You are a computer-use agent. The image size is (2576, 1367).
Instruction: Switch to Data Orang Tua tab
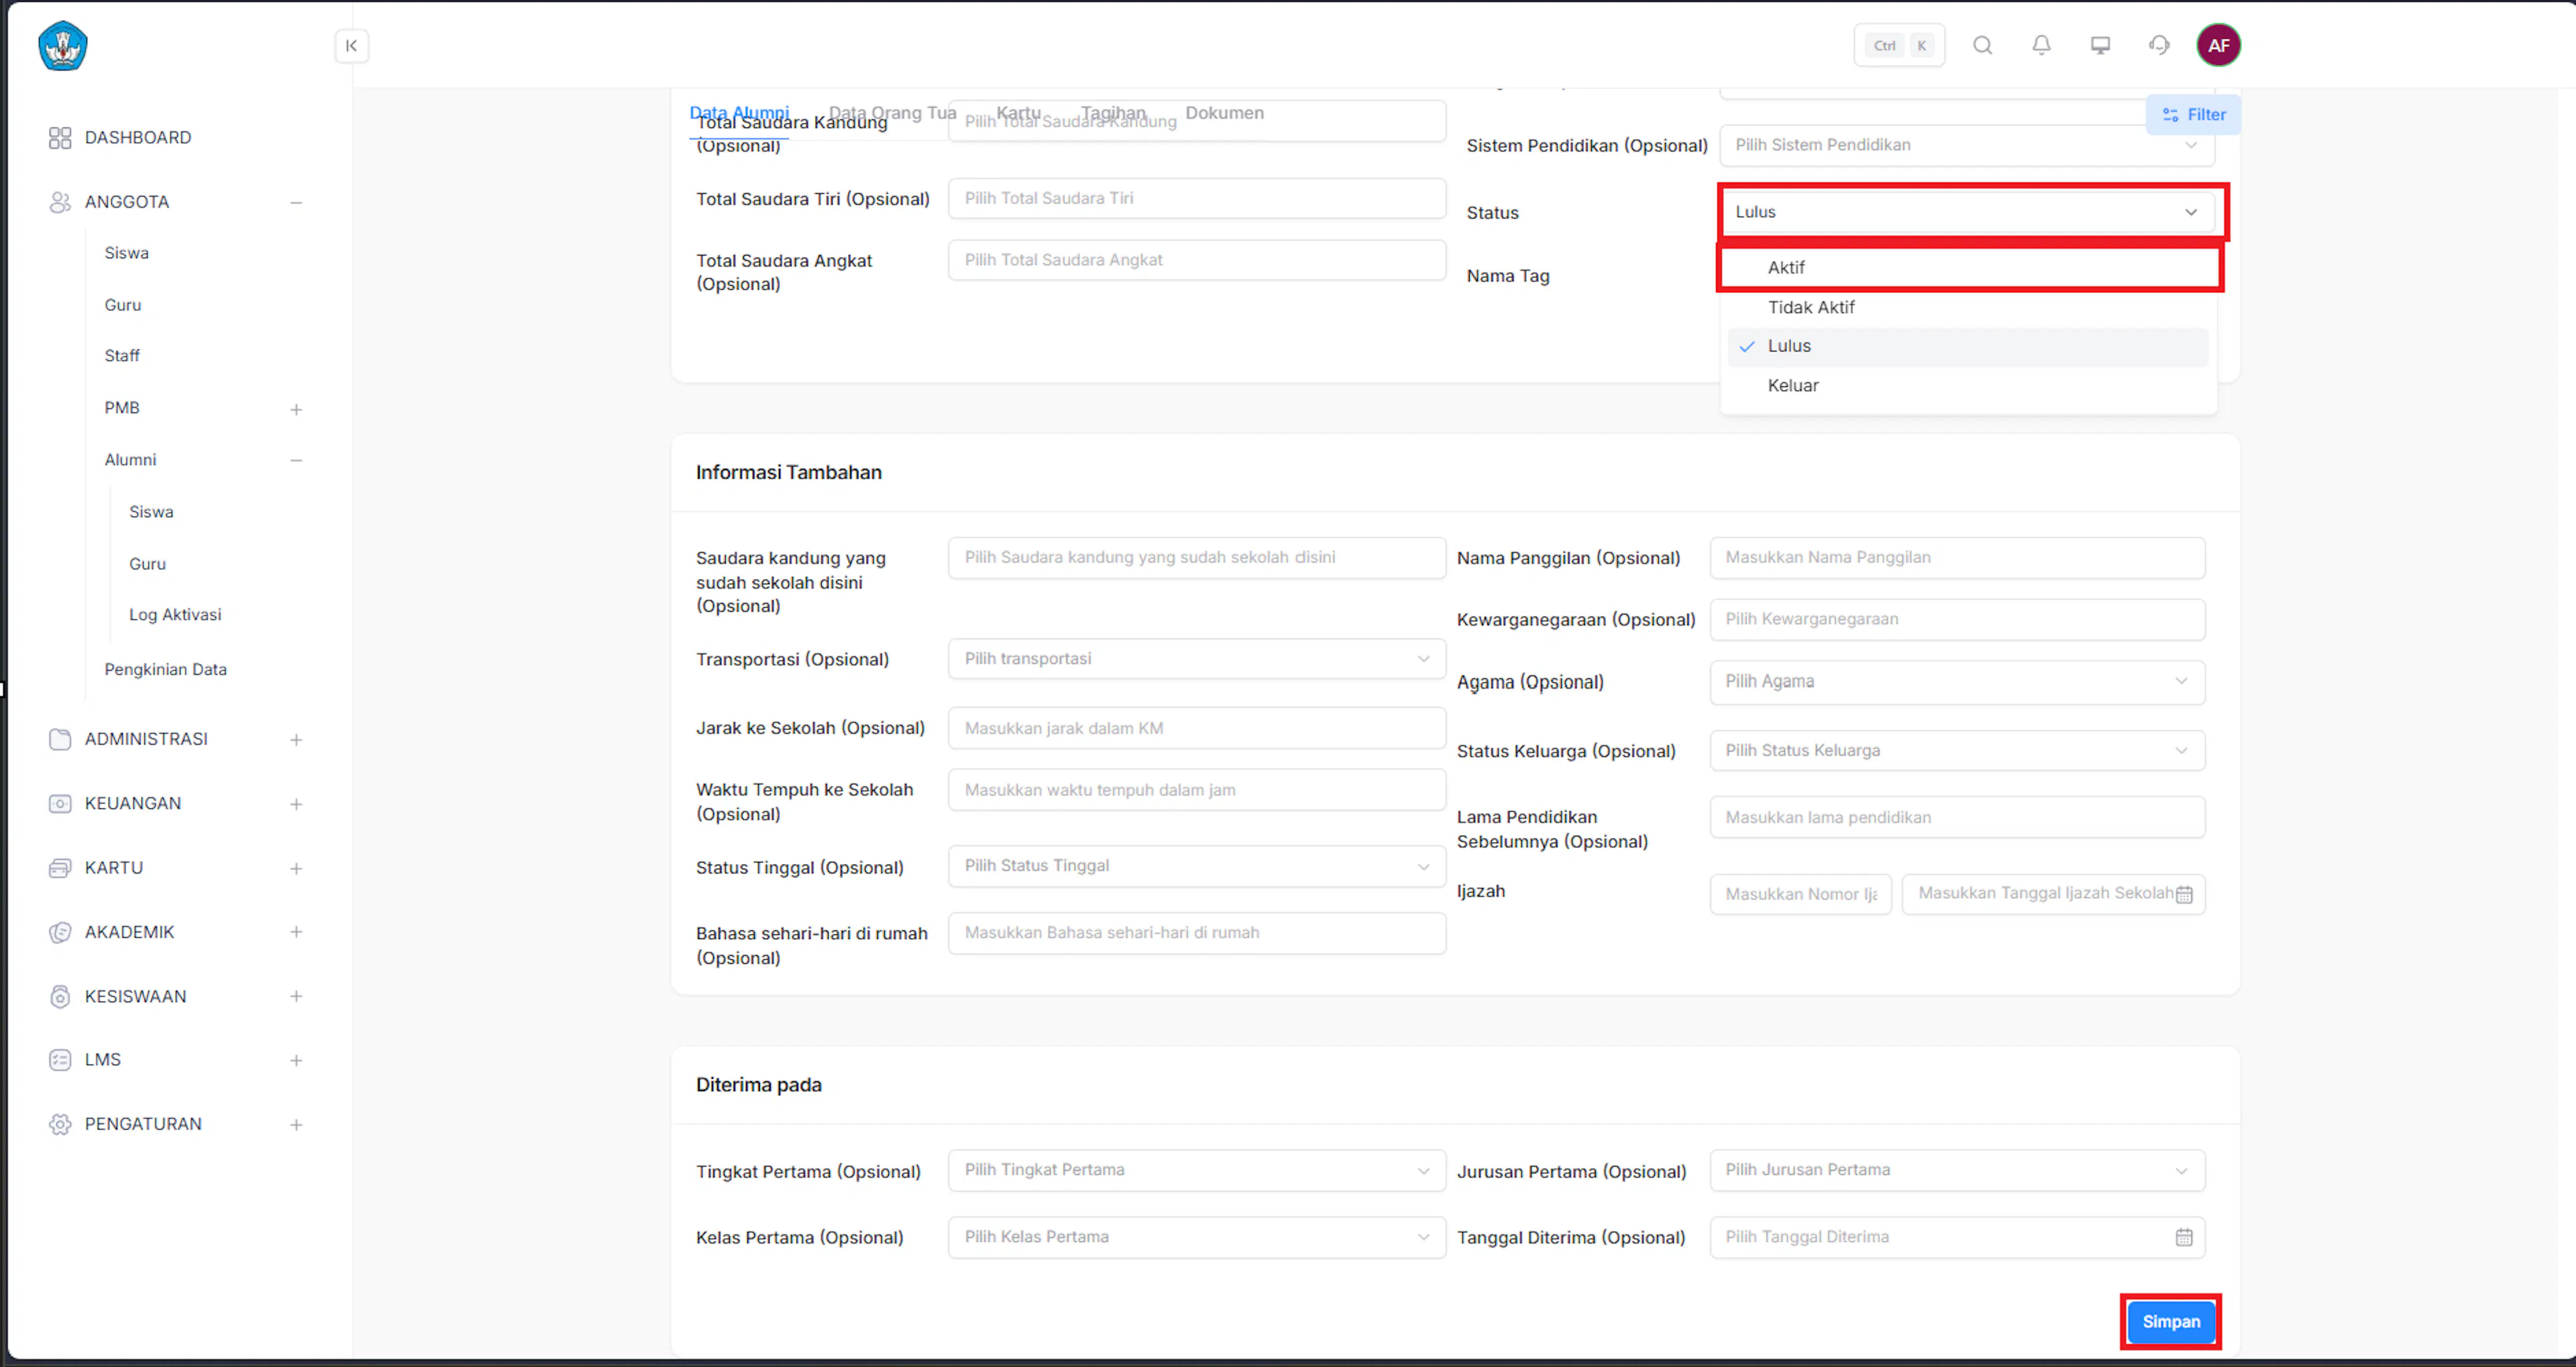(x=892, y=113)
